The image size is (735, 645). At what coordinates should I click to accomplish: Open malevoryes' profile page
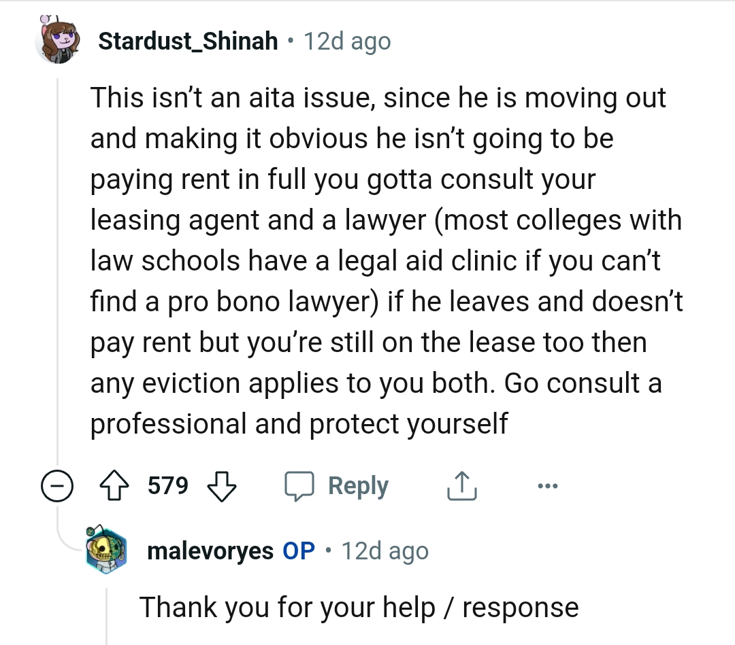(x=210, y=552)
